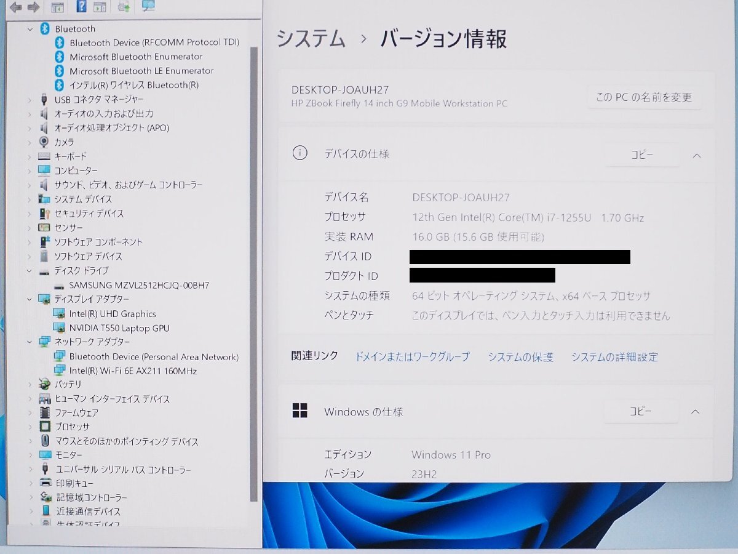
Task: Open システムの詳細設定 link
Action: 614,357
